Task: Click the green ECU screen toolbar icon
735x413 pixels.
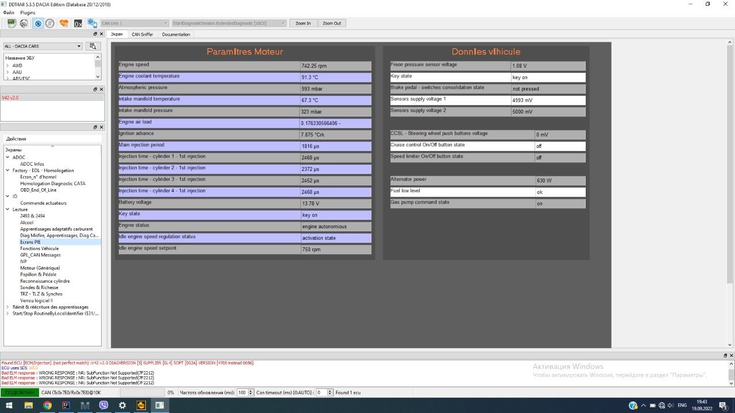Action: coord(11,24)
